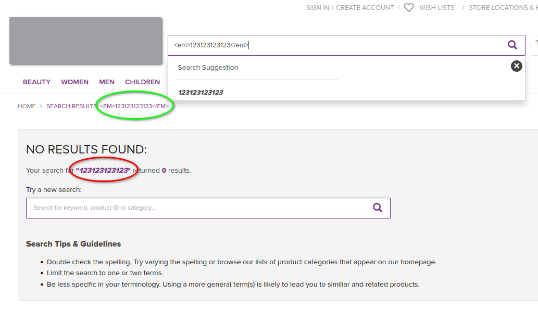This screenshot has width=538, height=309.
Task: Click the gray store logo
Action: tap(85, 41)
